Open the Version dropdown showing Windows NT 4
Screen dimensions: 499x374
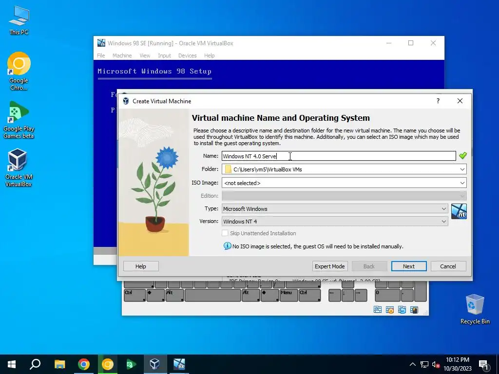pyautogui.click(x=335, y=222)
